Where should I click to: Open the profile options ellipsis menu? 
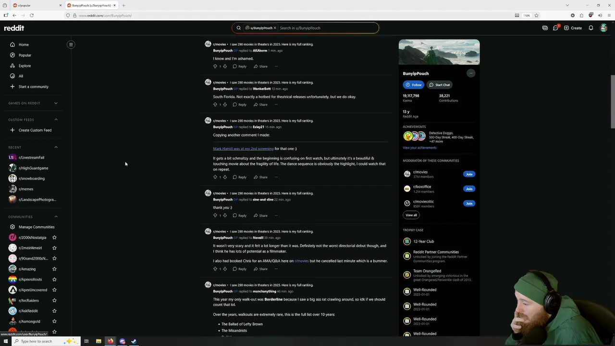tap(471, 74)
